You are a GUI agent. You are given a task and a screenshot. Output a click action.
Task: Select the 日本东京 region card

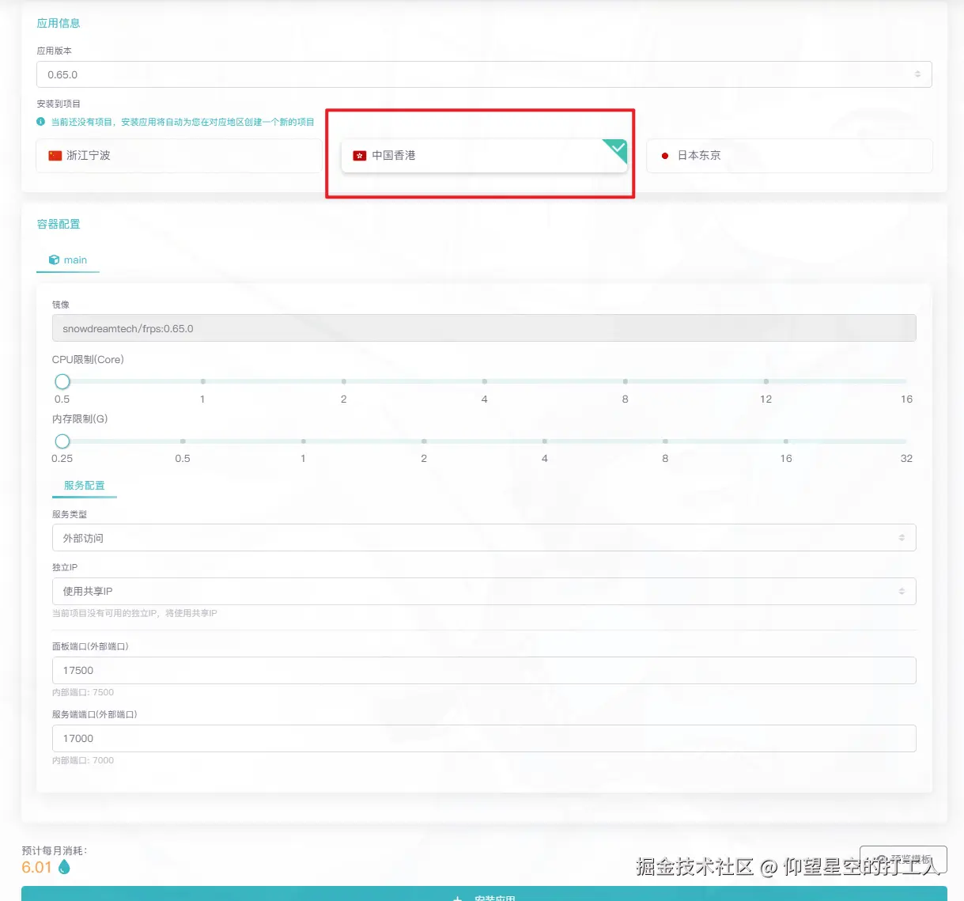pos(789,156)
